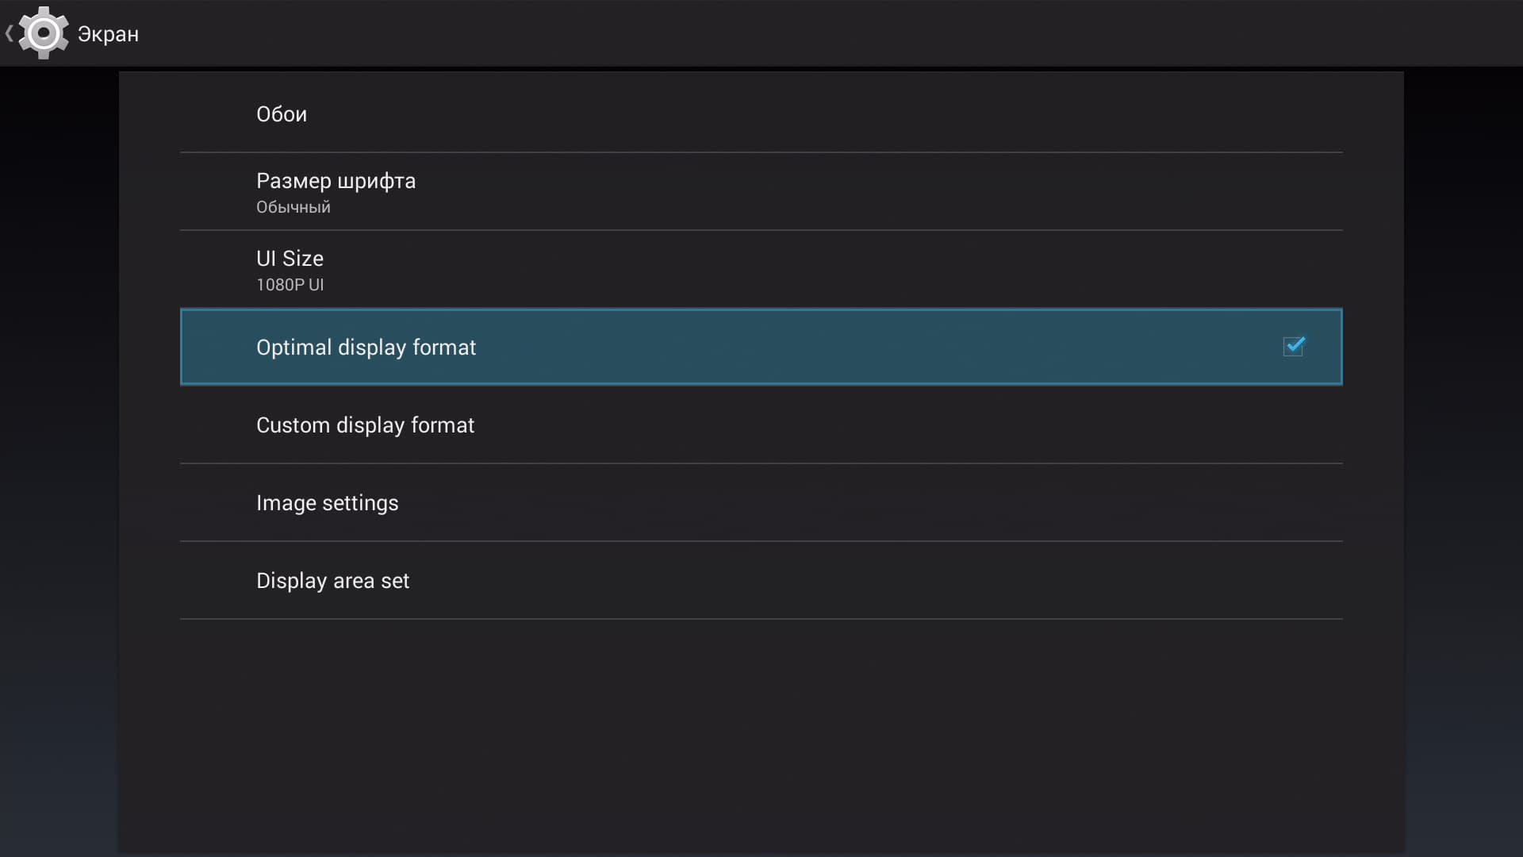1523x857 pixels.
Task: Click the Экран header title
Action: 108,34
